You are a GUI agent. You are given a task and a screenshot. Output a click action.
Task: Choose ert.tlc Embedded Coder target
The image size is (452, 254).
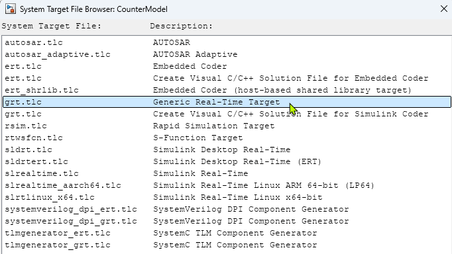coord(227,66)
